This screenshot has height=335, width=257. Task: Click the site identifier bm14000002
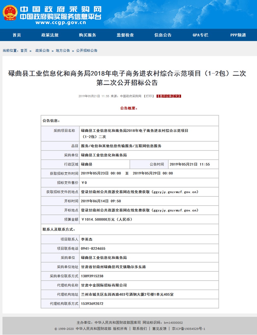coord(173,323)
